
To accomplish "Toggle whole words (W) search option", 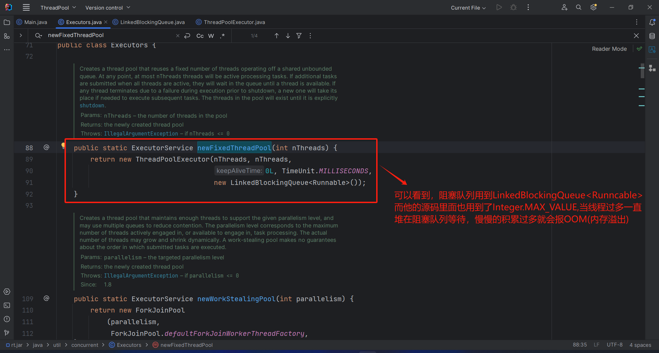I will pyautogui.click(x=211, y=36).
